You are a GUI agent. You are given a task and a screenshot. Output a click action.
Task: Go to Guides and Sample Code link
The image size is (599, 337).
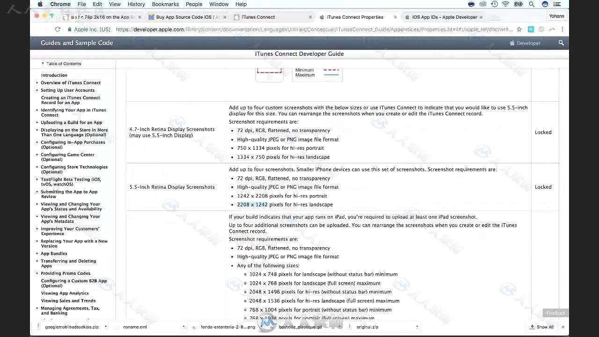(77, 43)
